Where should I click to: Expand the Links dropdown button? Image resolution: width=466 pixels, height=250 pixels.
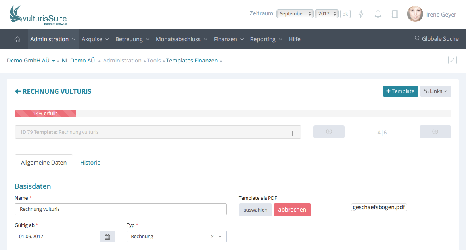pyautogui.click(x=435, y=91)
